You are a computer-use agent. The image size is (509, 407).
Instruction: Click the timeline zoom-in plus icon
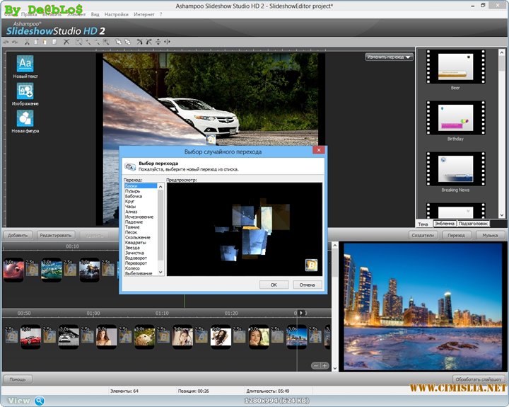coord(324,365)
